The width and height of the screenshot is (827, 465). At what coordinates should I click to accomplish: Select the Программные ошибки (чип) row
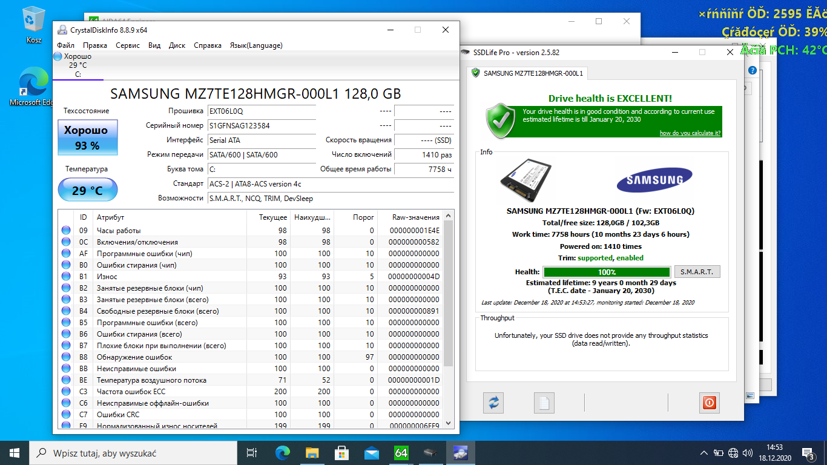tap(251, 254)
